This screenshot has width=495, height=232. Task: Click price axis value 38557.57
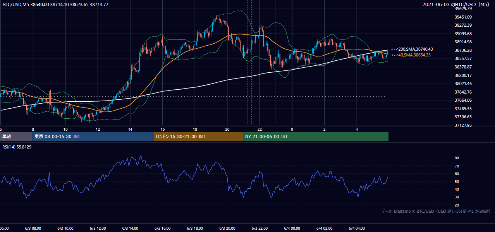tap(463, 58)
